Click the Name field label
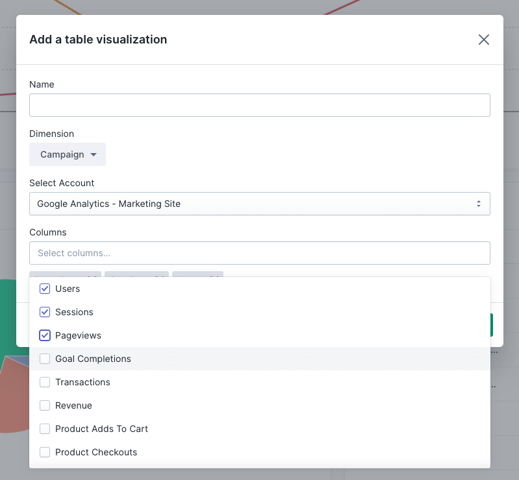 coord(42,84)
